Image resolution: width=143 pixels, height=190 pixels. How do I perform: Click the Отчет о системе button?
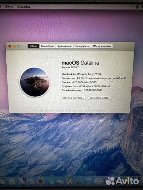click(73, 98)
